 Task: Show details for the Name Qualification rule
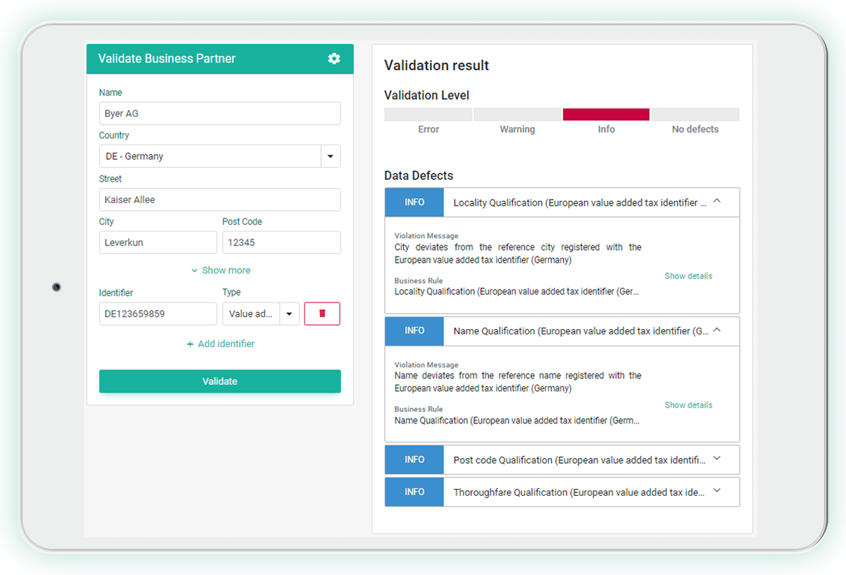point(688,404)
